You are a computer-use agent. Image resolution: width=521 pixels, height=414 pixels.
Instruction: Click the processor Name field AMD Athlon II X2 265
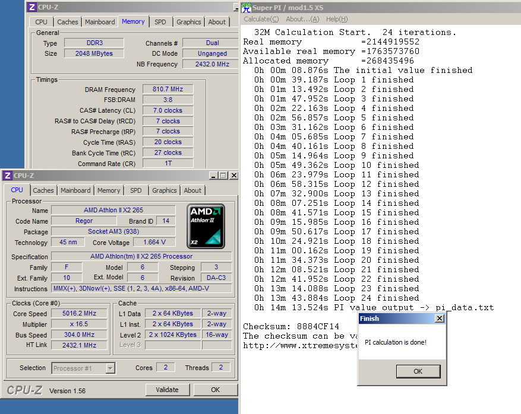(x=113, y=210)
